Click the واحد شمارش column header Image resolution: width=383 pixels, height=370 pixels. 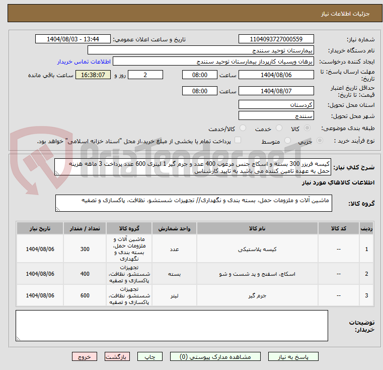coord(174,228)
